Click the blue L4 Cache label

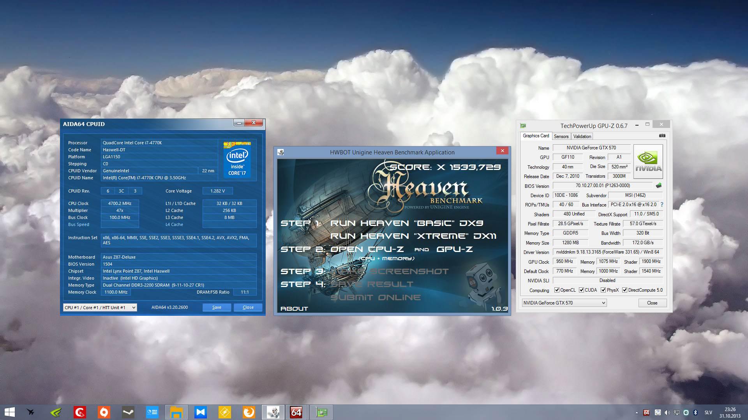[174, 224]
